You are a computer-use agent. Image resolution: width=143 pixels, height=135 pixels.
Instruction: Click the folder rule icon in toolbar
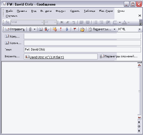82,29
